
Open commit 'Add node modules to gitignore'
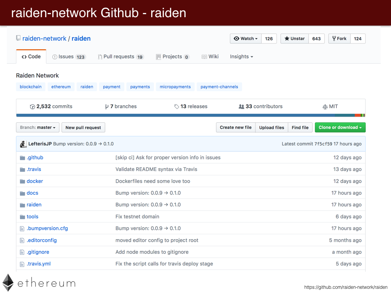click(152, 252)
